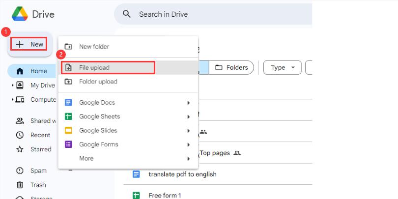Open Google Slides menu entry
The image size is (398, 199).
point(128,131)
